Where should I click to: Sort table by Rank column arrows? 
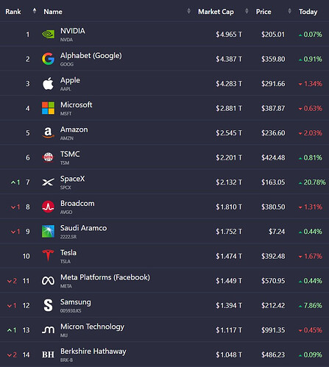point(35,11)
